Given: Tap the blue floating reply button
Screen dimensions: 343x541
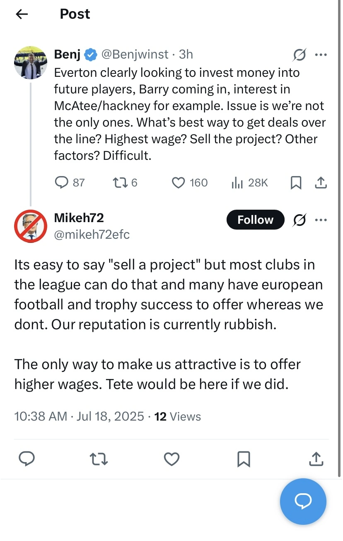Looking at the screenshot, I should click(x=303, y=502).
